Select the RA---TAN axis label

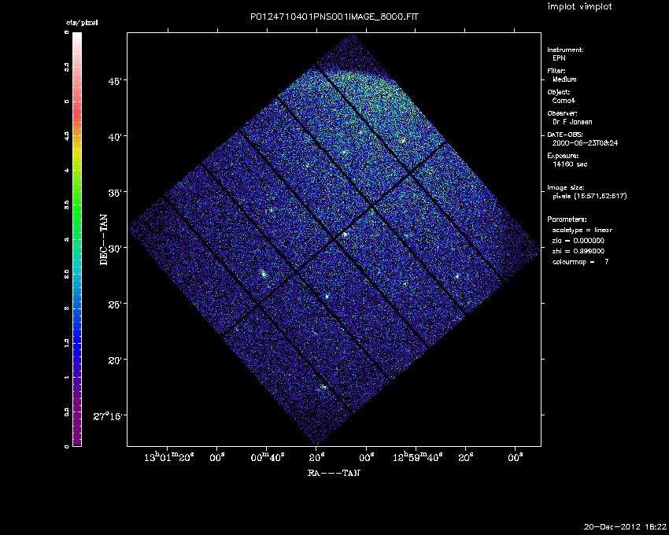coord(334,473)
